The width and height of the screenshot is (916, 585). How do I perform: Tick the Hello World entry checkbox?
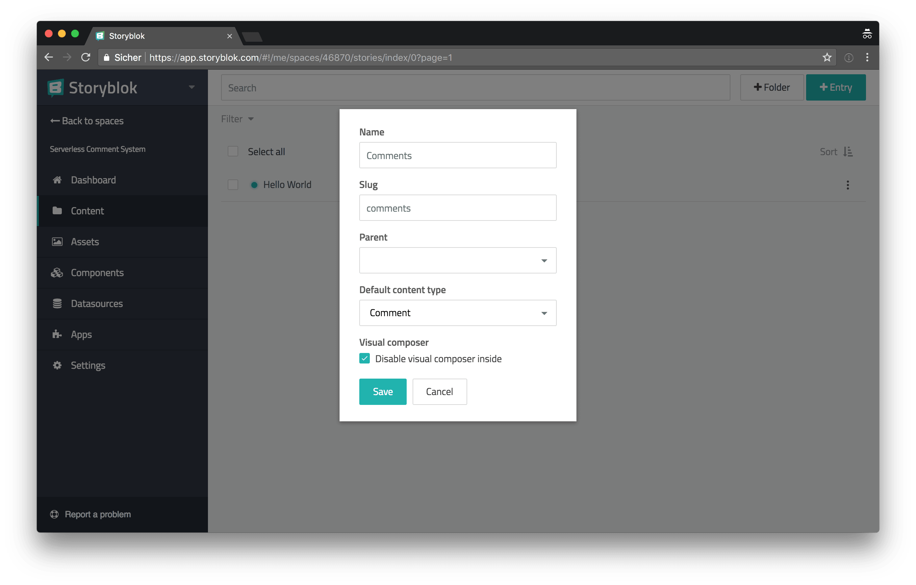(x=233, y=185)
